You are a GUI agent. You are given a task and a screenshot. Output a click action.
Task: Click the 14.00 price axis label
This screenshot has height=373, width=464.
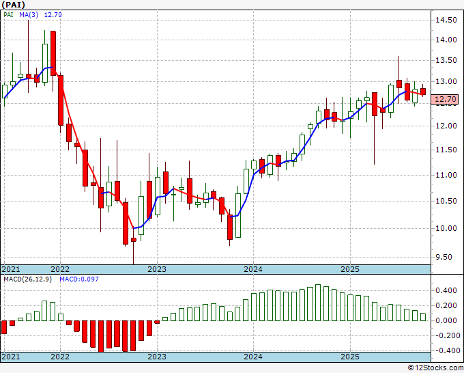coord(446,40)
